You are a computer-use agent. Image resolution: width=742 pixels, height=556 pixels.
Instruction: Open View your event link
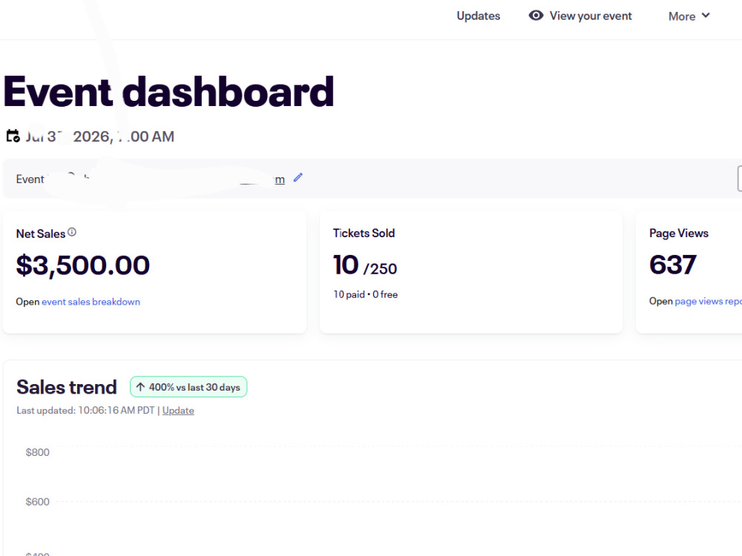coord(590,16)
